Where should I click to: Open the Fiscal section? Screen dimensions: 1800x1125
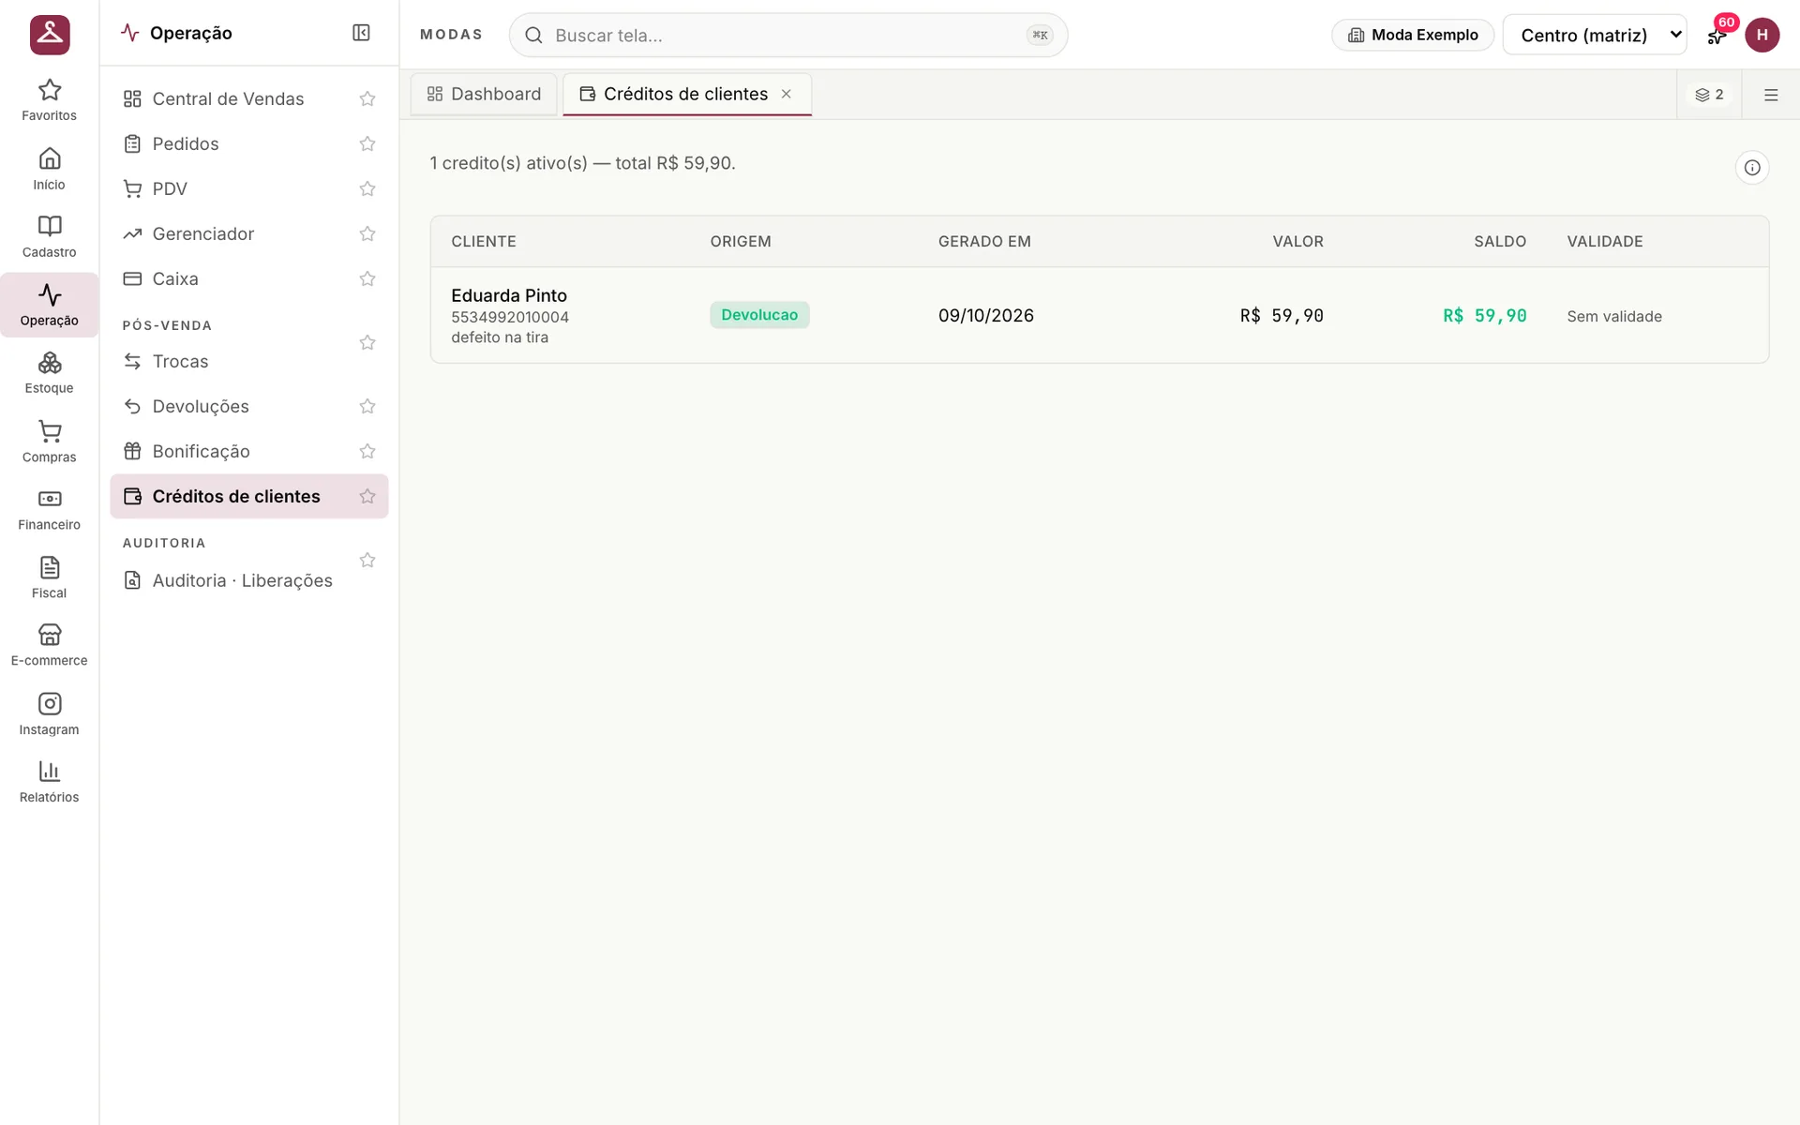point(49,577)
